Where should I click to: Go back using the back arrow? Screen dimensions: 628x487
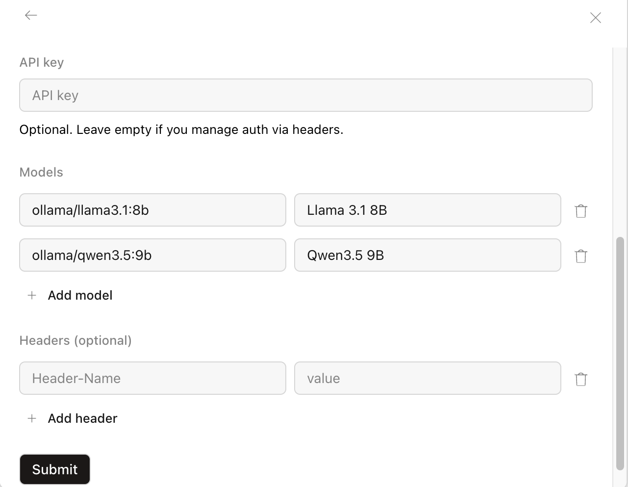[30, 15]
